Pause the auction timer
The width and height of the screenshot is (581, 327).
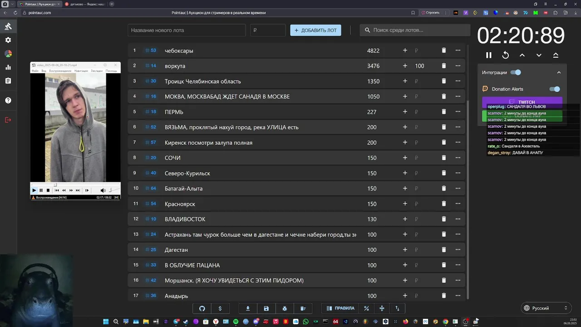point(489,55)
